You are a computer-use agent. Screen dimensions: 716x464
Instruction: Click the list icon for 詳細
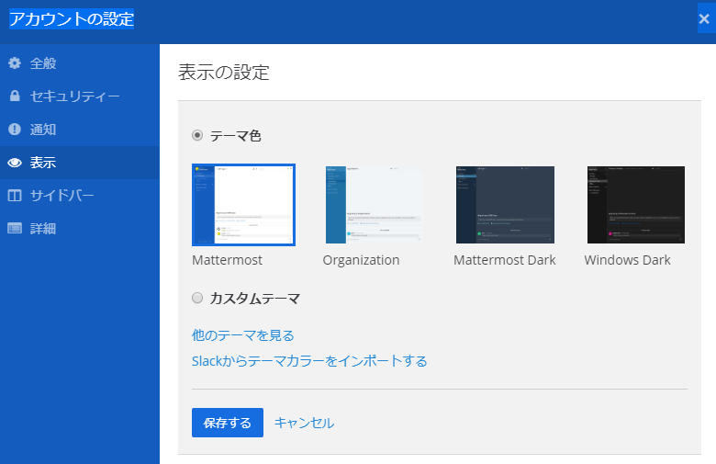(15, 228)
